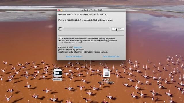The image size is (184, 103).
Task: Click the disabled zoom button in title bar
Action: [64, 10]
